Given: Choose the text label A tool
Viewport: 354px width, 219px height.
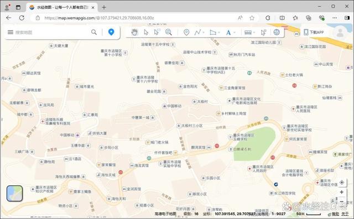Looking at the screenshot, I should pos(228,33).
